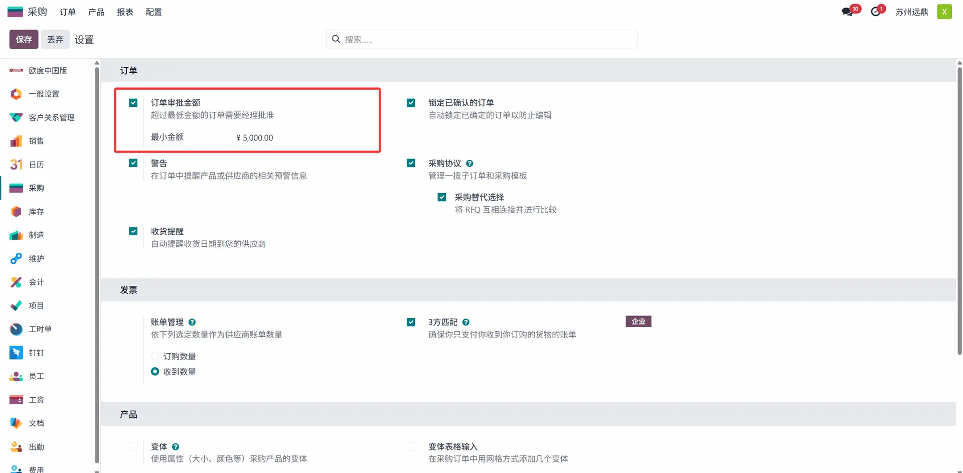
Task: Click the help icon next to 采购协议
Action: point(469,164)
